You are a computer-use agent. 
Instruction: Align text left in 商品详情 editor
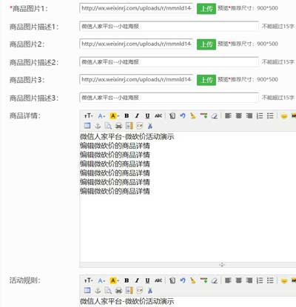pos(228,115)
